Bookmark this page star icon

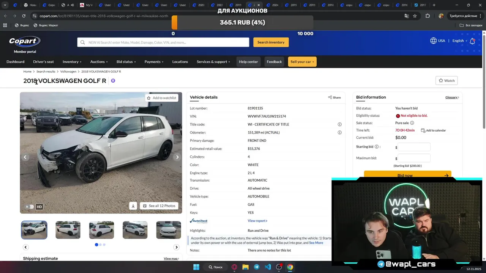[415, 16]
